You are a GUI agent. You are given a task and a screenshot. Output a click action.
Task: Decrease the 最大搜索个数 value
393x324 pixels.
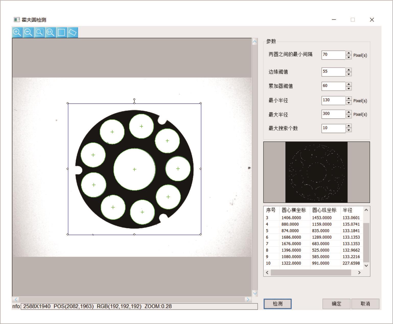(x=349, y=130)
